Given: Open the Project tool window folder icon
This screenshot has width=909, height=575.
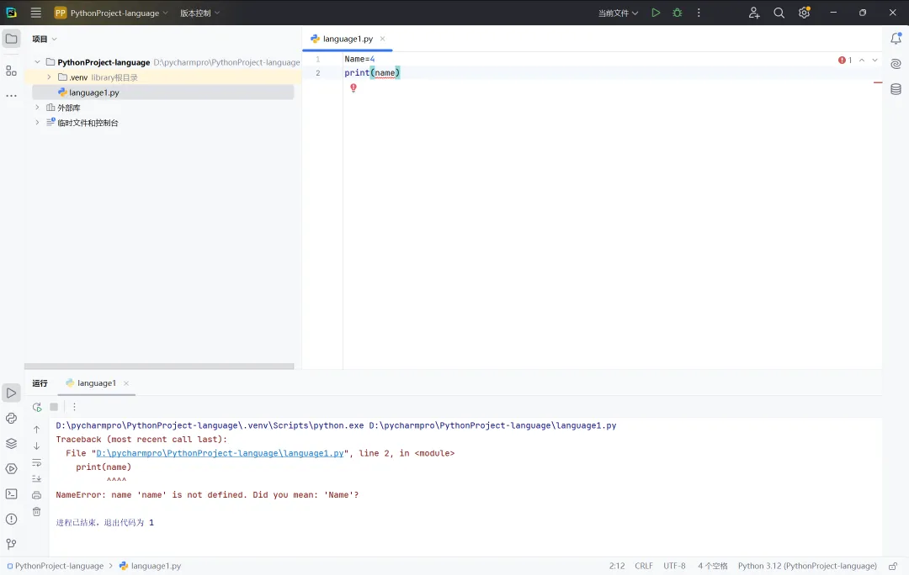Looking at the screenshot, I should 12,39.
